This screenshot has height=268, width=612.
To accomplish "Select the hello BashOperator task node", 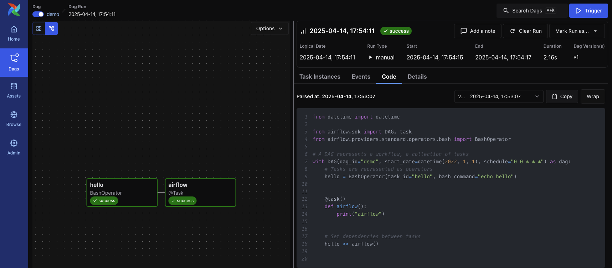I will [x=122, y=192].
